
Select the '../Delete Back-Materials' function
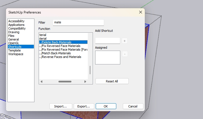pos(63,42)
